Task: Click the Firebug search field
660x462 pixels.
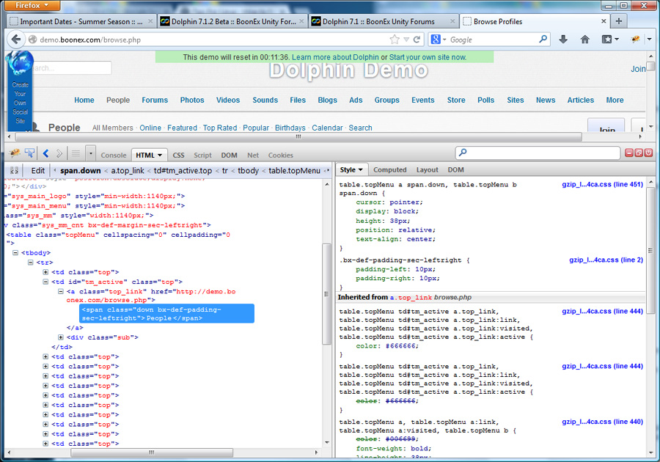Action: pos(539,153)
